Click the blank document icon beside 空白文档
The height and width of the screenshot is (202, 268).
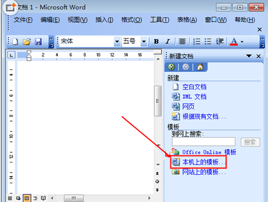tap(176, 87)
